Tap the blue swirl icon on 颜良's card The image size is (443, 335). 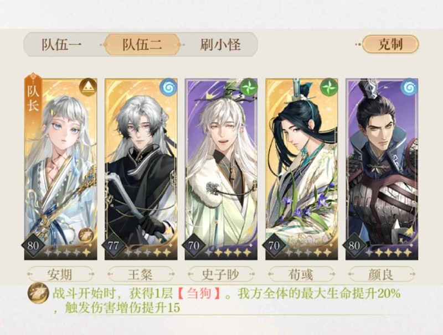point(409,87)
